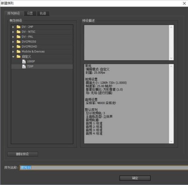Collapse the 自定义 preset group arrow
This screenshot has width=188, height=185.
(13, 57)
